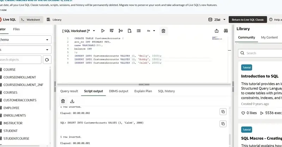Click the Explain Plan toolbar icon

[121, 31]
